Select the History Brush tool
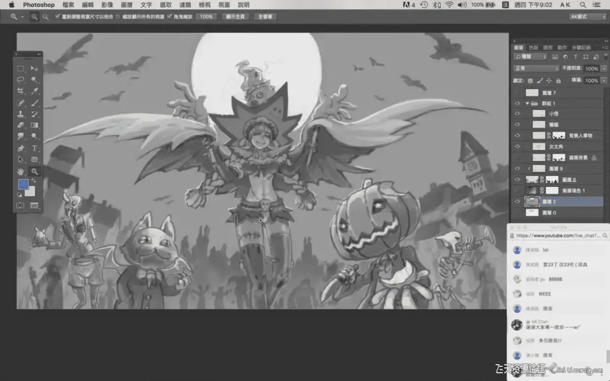 35,114
